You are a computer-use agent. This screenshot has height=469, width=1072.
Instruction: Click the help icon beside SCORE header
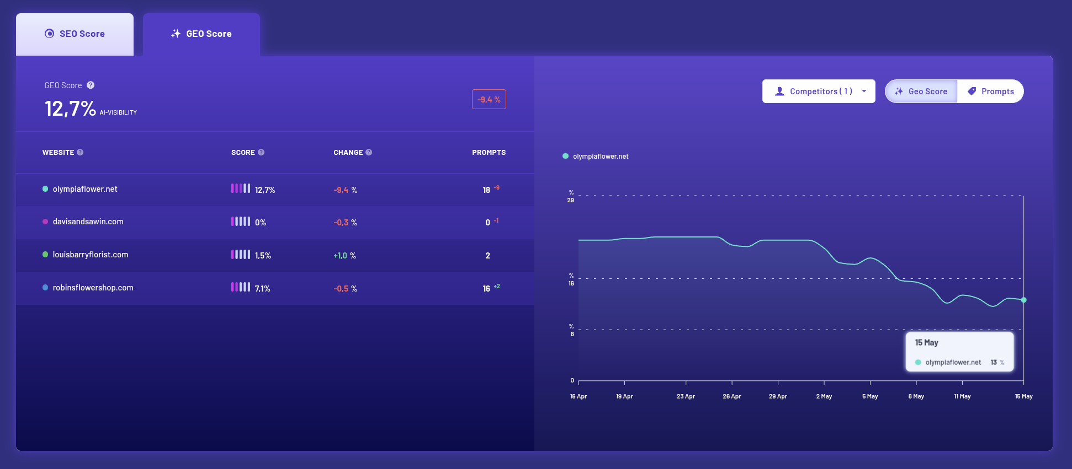coord(261,152)
